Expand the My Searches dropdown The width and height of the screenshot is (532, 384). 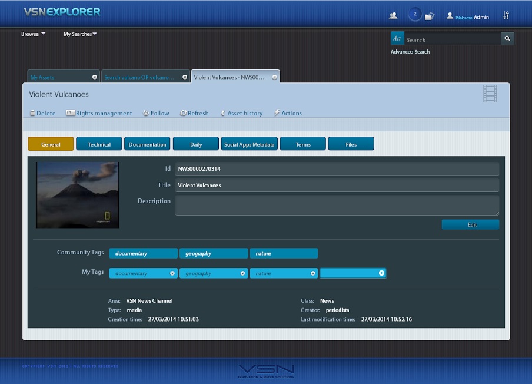point(80,34)
